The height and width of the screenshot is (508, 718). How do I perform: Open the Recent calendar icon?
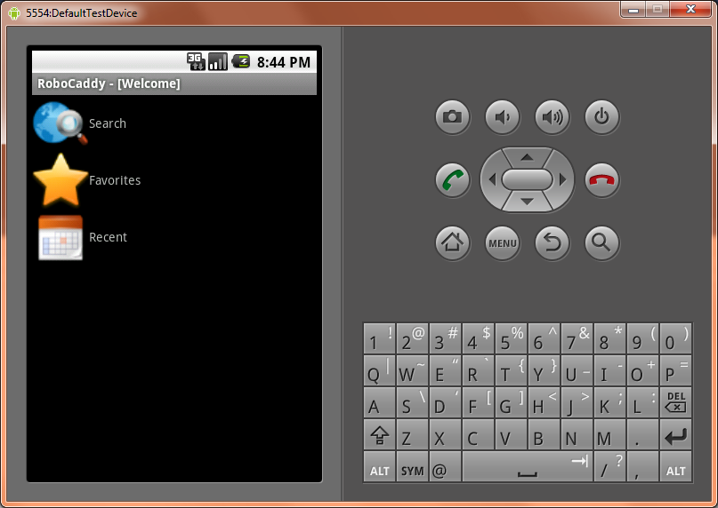[x=60, y=237]
